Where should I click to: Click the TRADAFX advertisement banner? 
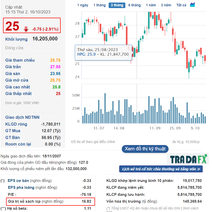pyautogui.click(x=188, y=159)
